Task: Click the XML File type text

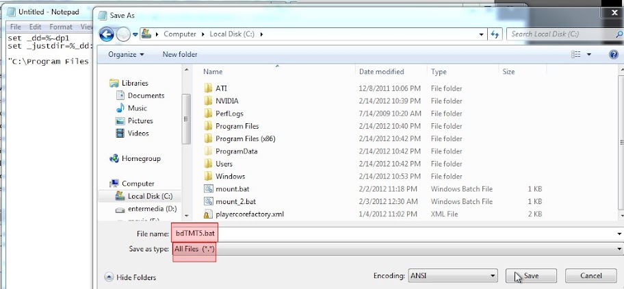Action: pyautogui.click(x=444, y=214)
